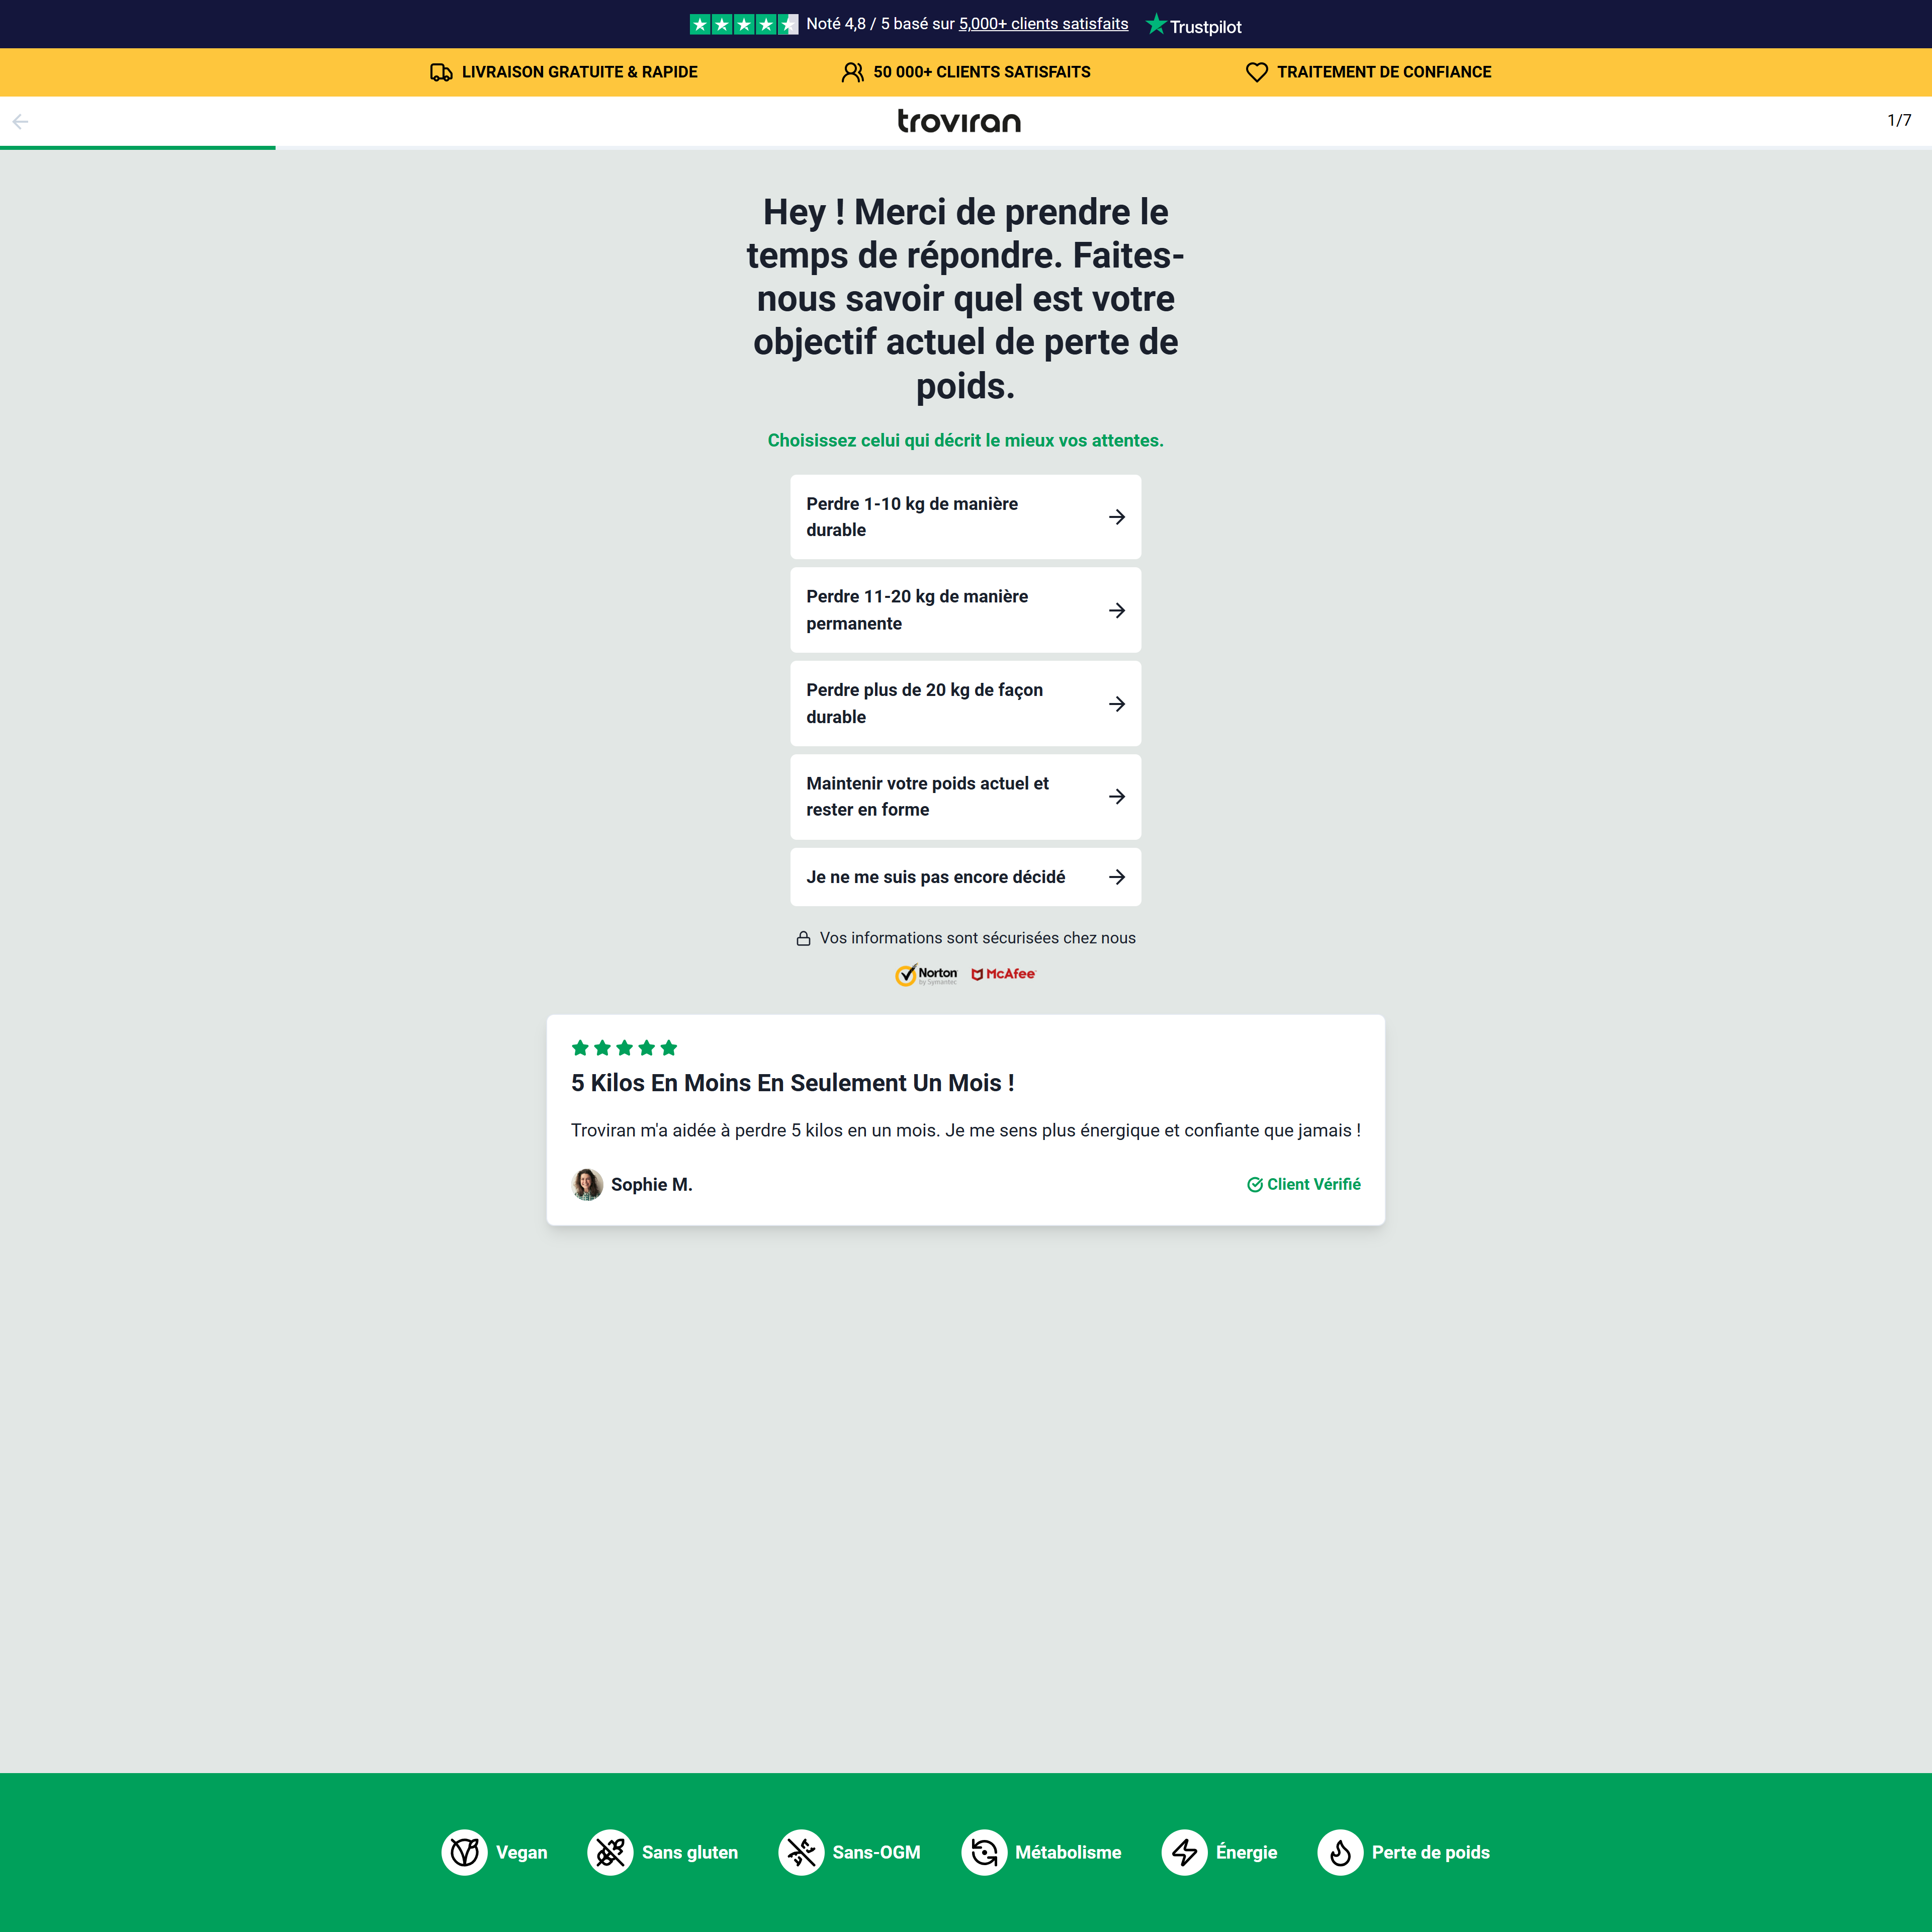This screenshot has width=1932, height=1932.
Task: Click the Énergie lightning bolt icon
Action: [1184, 1852]
